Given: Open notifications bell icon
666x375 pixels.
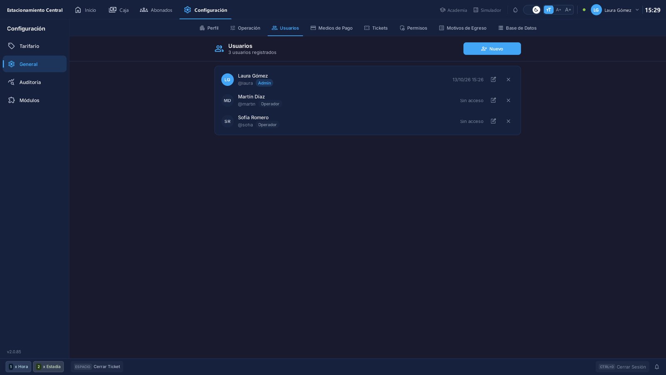Looking at the screenshot, I should (x=657, y=367).
